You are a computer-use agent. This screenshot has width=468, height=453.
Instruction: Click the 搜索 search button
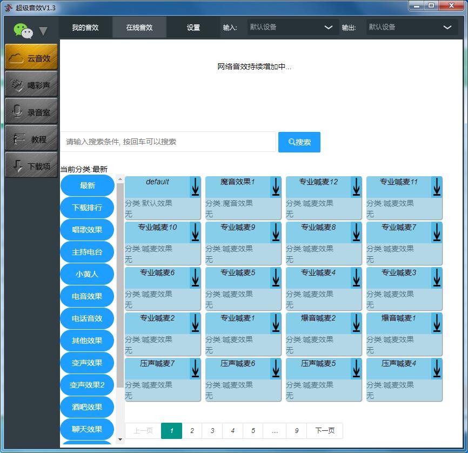click(x=299, y=142)
